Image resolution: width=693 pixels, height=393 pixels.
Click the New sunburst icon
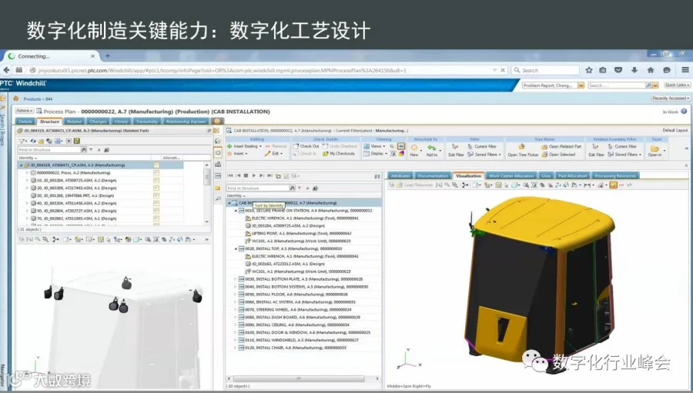pyautogui.click(x=414, y=148)
